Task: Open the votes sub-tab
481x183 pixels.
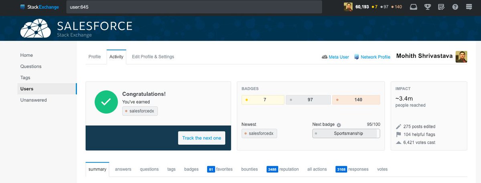Action: click(x=382, y=169)
